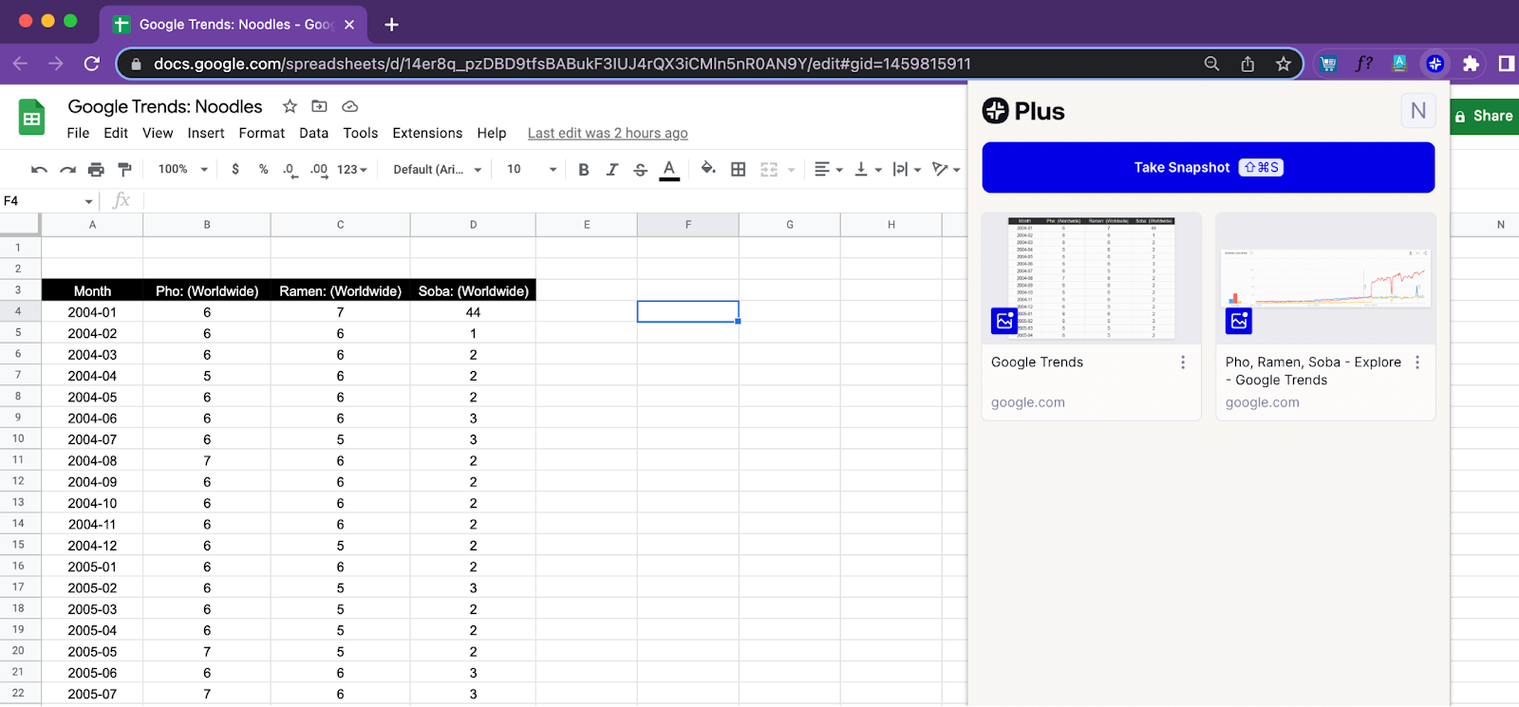The width and height of the screenshot is (1519, 707).
Task: Open the Tools menu
Action: click(361, 133)
